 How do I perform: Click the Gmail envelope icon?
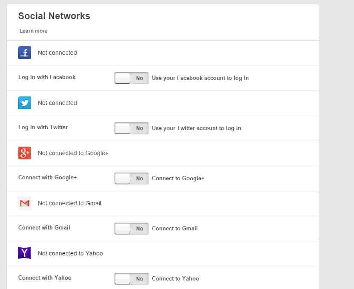pos(25,203)
